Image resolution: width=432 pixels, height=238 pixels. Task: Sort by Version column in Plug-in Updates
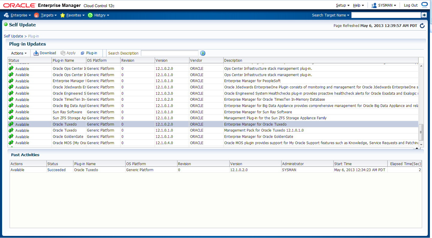click(172, 60)
